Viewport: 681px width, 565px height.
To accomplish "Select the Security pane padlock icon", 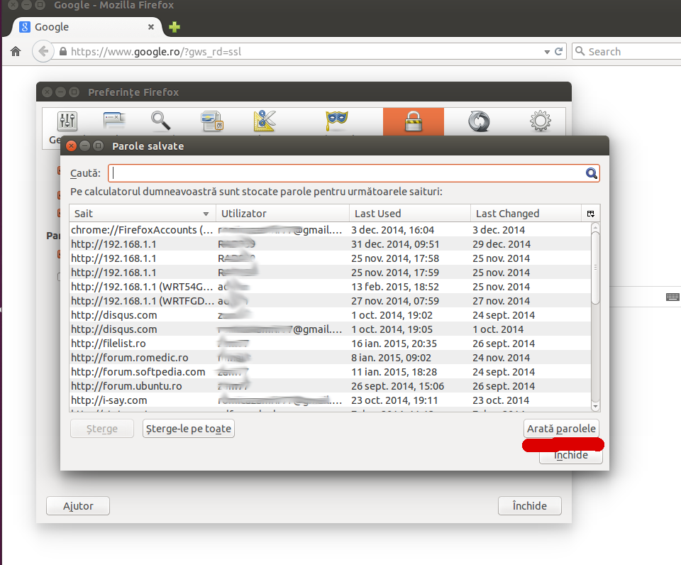I will pos(413,121).
